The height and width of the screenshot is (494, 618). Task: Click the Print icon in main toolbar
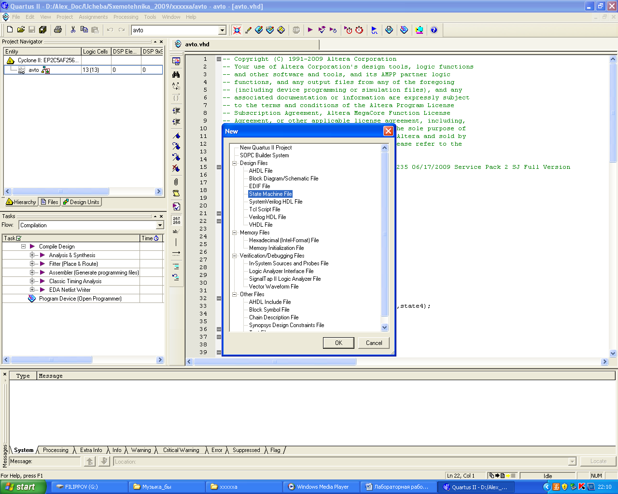(x=58, y=30)
